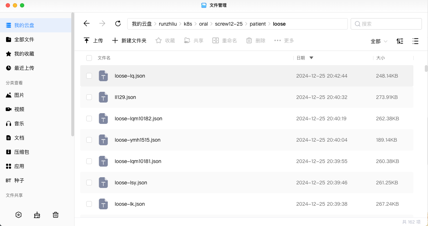The image size is (428, 226).
Task: Sort by 文件名 column header
Action: click(104, 58)
